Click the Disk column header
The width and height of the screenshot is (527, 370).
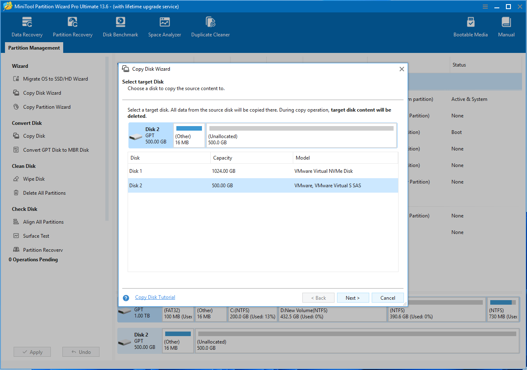pyautogui.click(x=169, y=158)
